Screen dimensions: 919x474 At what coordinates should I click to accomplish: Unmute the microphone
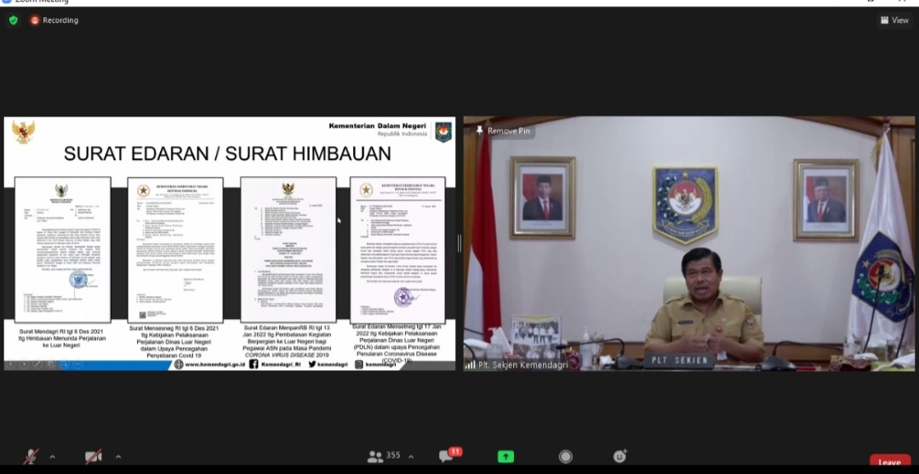[x=30, y=457]
